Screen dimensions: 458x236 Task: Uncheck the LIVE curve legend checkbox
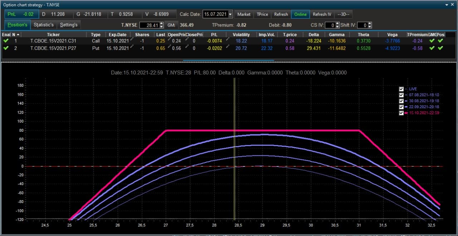(401, 89)
